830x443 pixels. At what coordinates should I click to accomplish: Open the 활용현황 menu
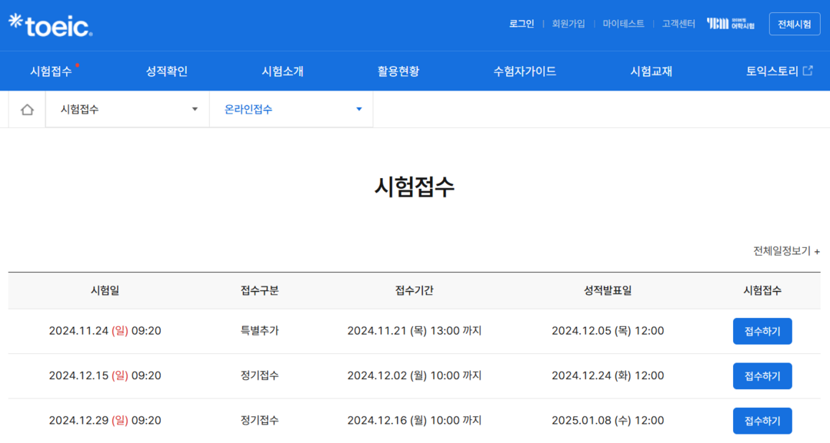click(x=398, y=71)
